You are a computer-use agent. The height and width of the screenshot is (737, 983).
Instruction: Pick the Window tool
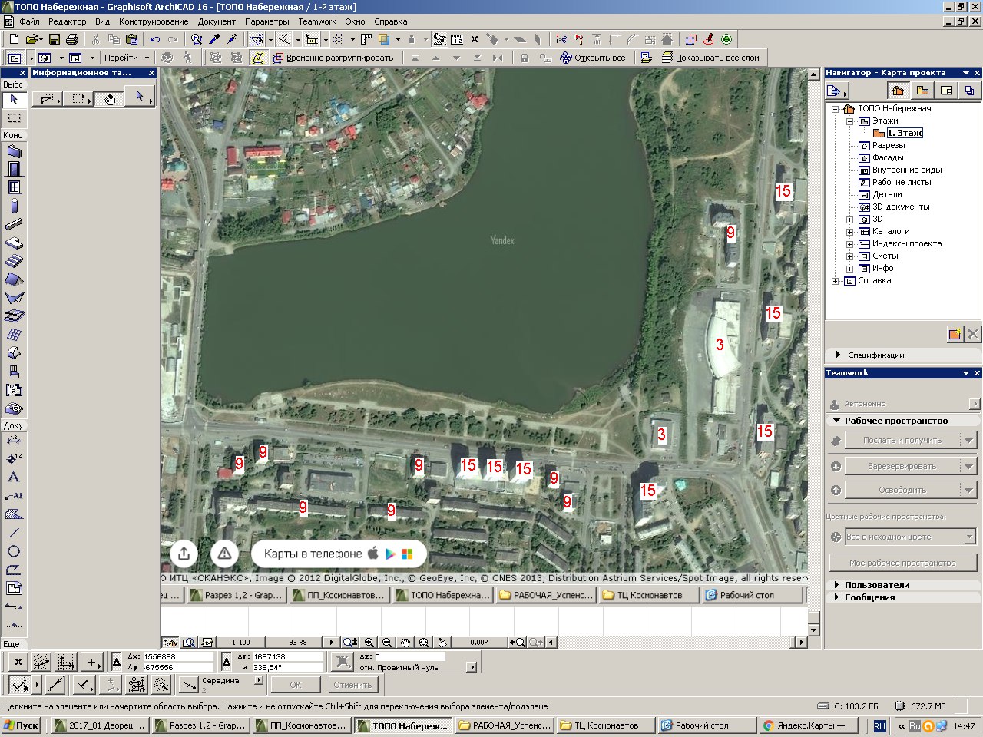coord(14,187)
